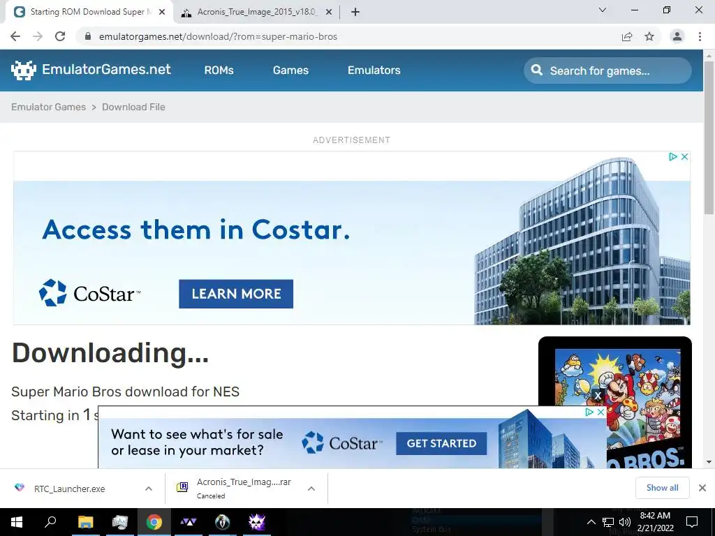715x536 pixels.
Task: Open the volume control in system tray
Action: tap(625, 522)
